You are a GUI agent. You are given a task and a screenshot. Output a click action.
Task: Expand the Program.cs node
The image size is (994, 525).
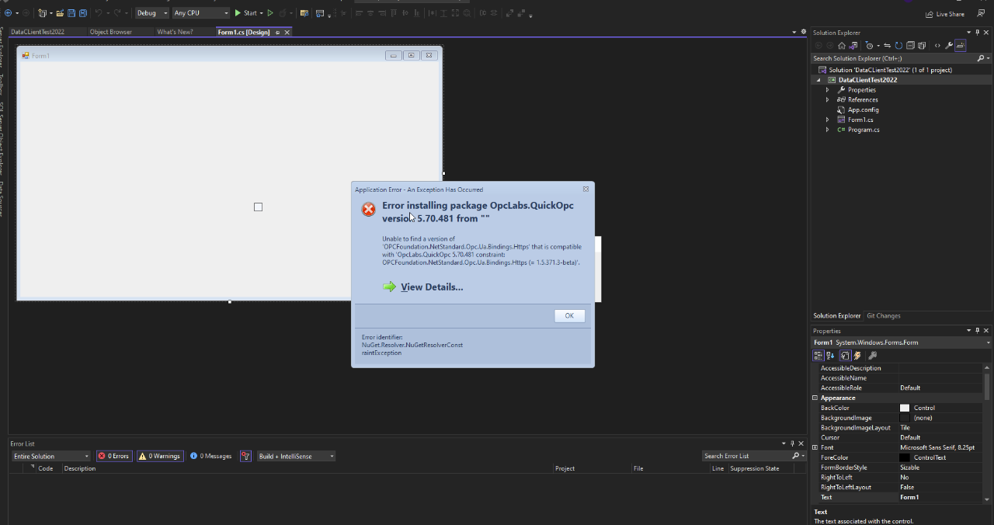pyautogui.click(x=828, y=130)
